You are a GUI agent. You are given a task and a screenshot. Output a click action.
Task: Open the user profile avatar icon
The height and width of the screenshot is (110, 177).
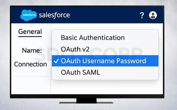[153, 15]
